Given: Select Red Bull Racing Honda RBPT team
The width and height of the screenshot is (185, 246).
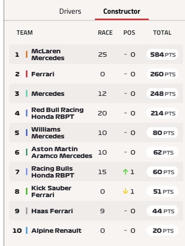Looking at the screenshot, I should pos(57,113).
